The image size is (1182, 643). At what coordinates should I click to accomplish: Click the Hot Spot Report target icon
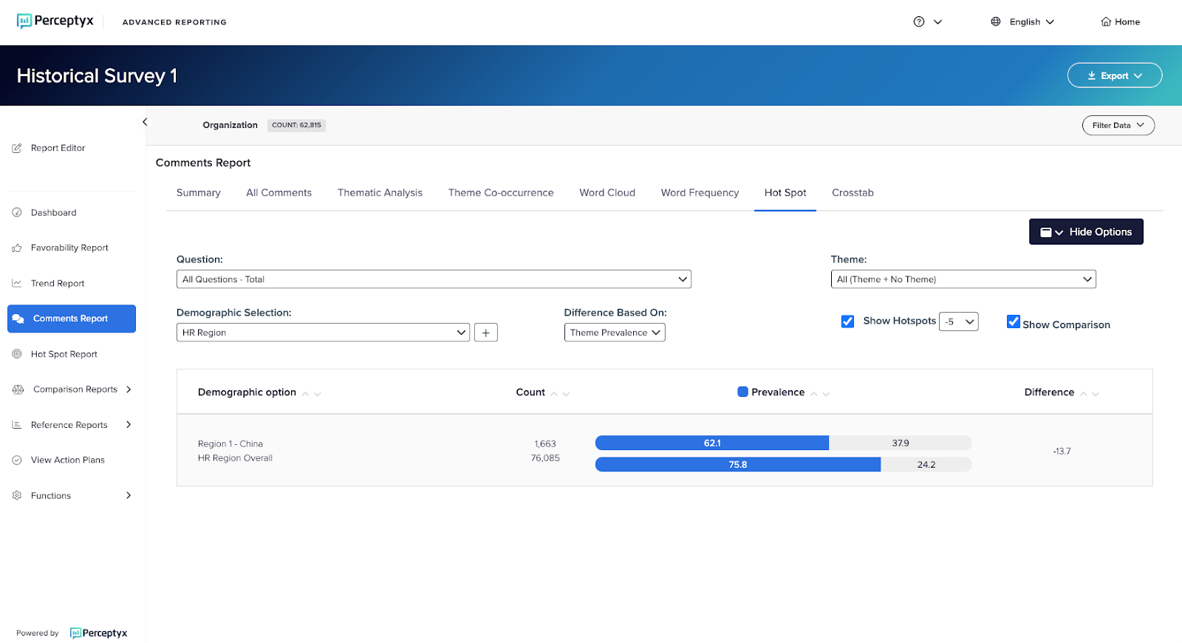point(17,354)
